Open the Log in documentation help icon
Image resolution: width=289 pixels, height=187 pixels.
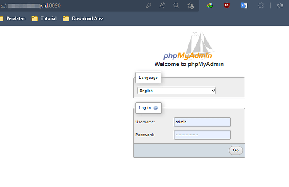tap(156, 108)
